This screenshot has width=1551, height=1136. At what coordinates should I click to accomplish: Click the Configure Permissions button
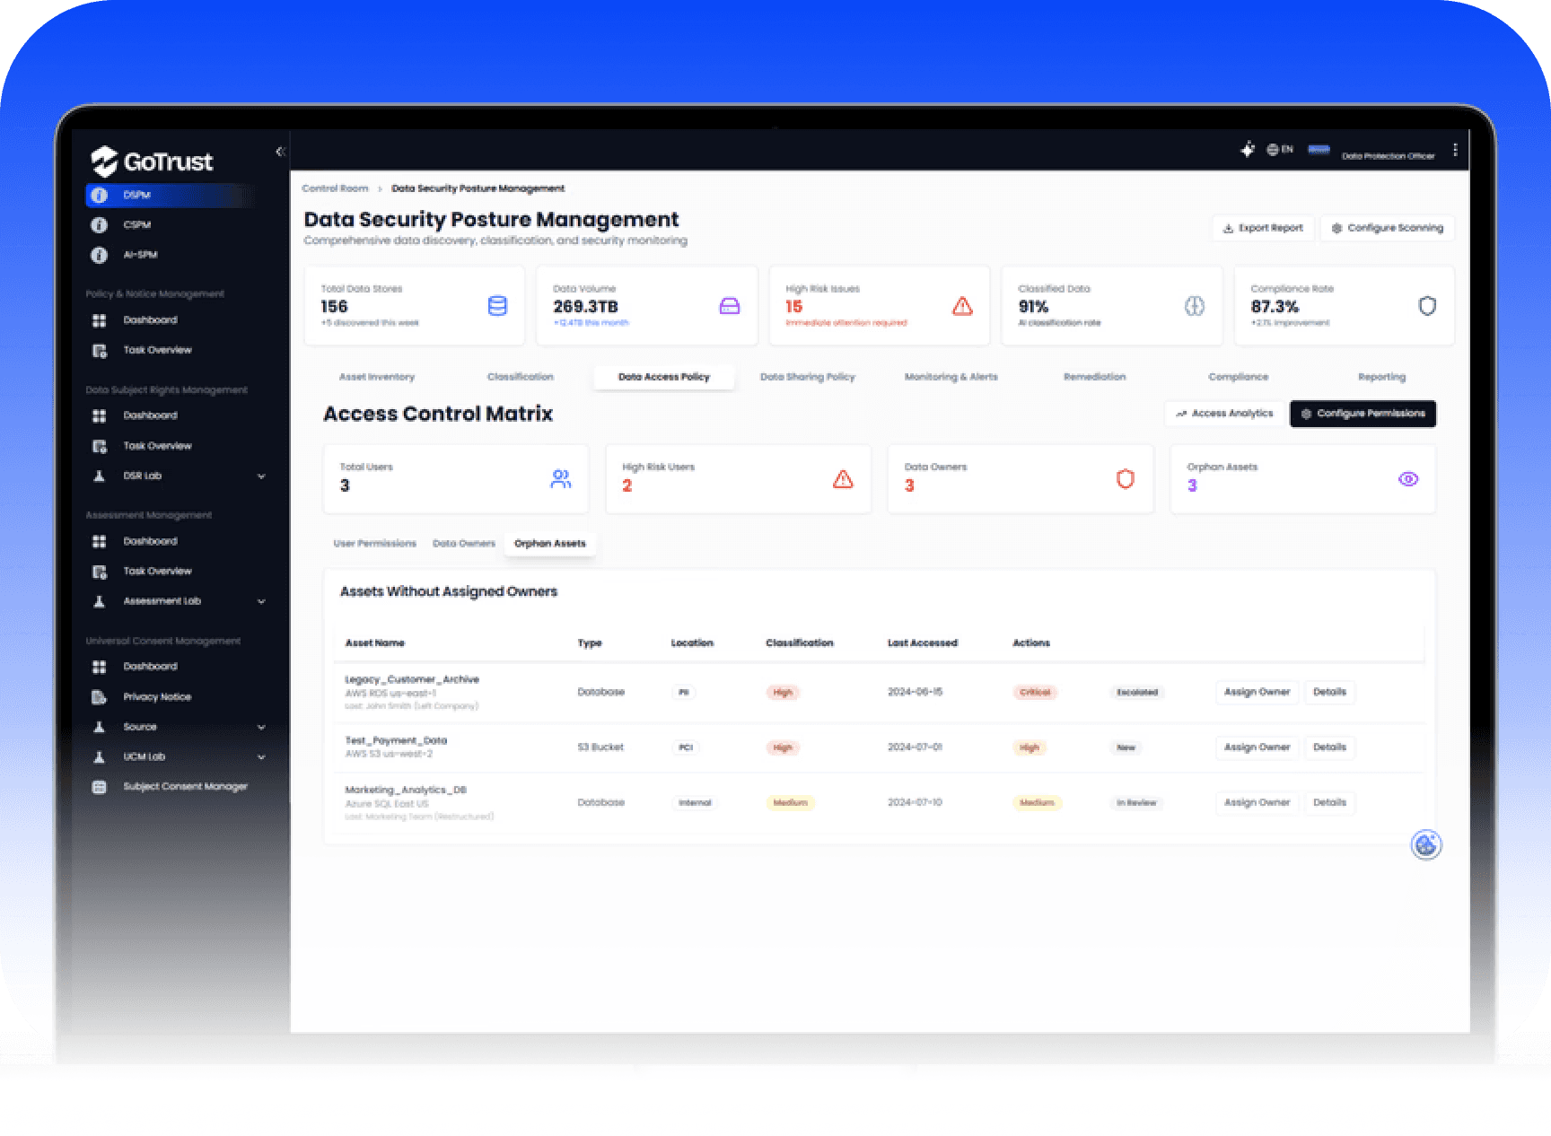pyautogui.click(x=1363, y=414)
